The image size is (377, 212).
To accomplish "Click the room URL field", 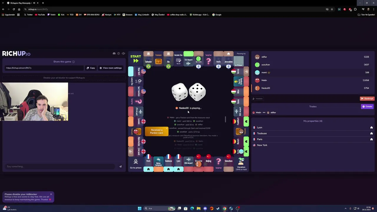I will [x=44, y=68].
